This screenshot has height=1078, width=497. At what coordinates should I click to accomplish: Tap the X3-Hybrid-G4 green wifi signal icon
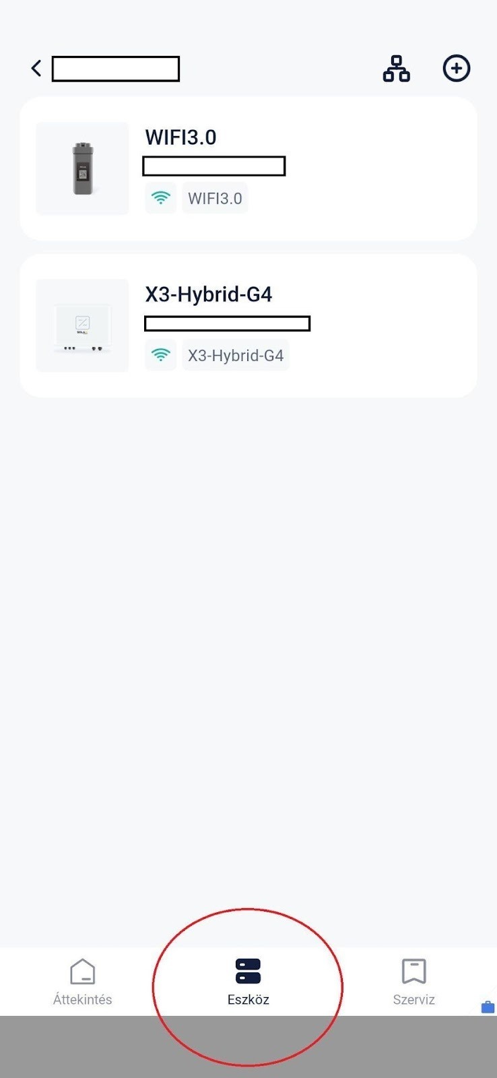[x=160, y=355]
